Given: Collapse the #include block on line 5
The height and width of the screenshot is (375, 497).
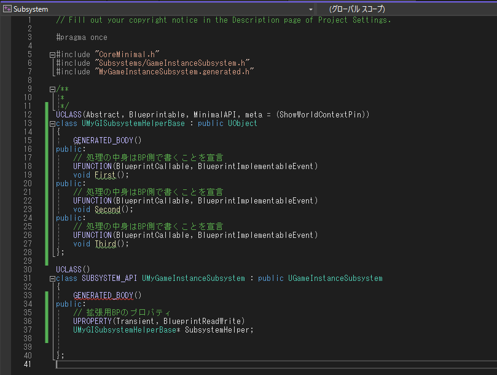Looking at the screenshot, I should point(52,55).
